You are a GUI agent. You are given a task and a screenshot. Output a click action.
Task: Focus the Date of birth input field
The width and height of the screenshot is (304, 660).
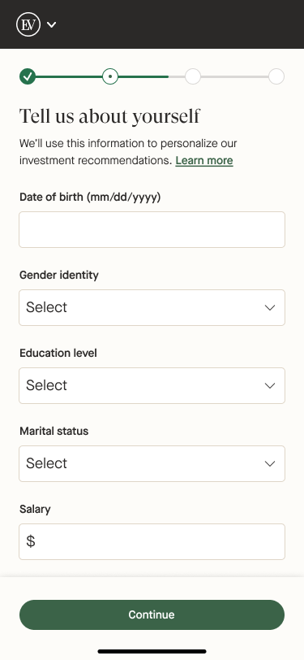pyautogui.click(x=152, y=229)
